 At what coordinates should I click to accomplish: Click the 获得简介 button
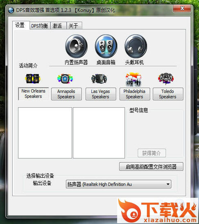[x=152, y=153]
